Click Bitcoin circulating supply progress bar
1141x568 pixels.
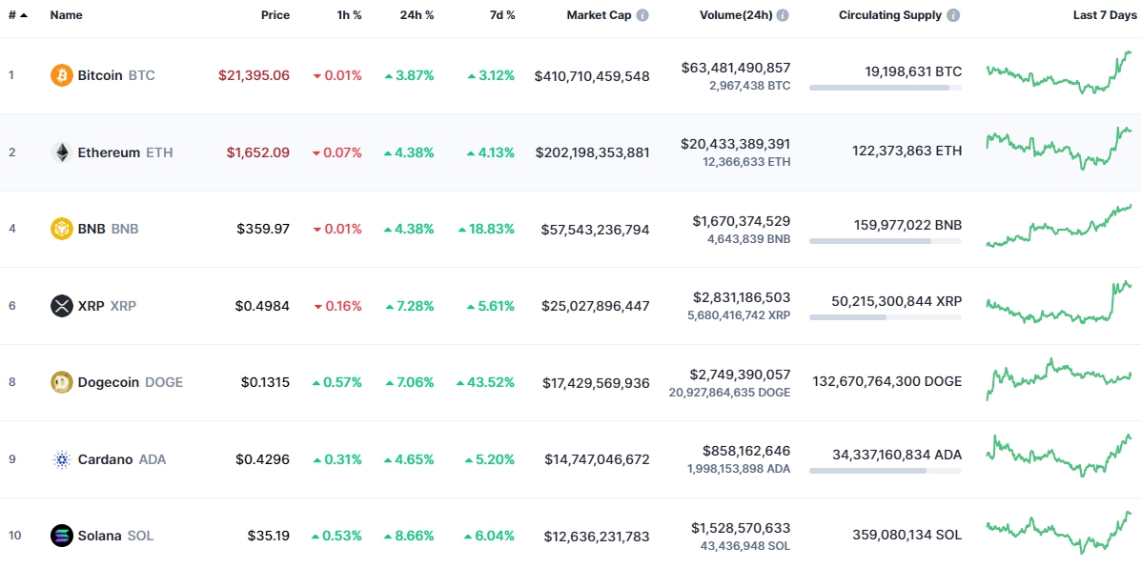885,88
